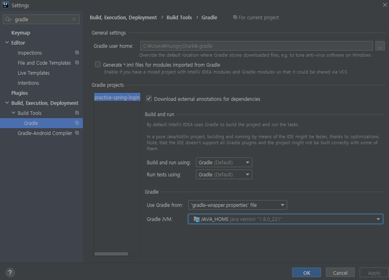Click the General settings section heading
Viewport: 389px width, 280px height.
[109, 33]
